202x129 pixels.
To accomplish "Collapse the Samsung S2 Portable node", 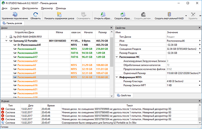I will 6,41.
